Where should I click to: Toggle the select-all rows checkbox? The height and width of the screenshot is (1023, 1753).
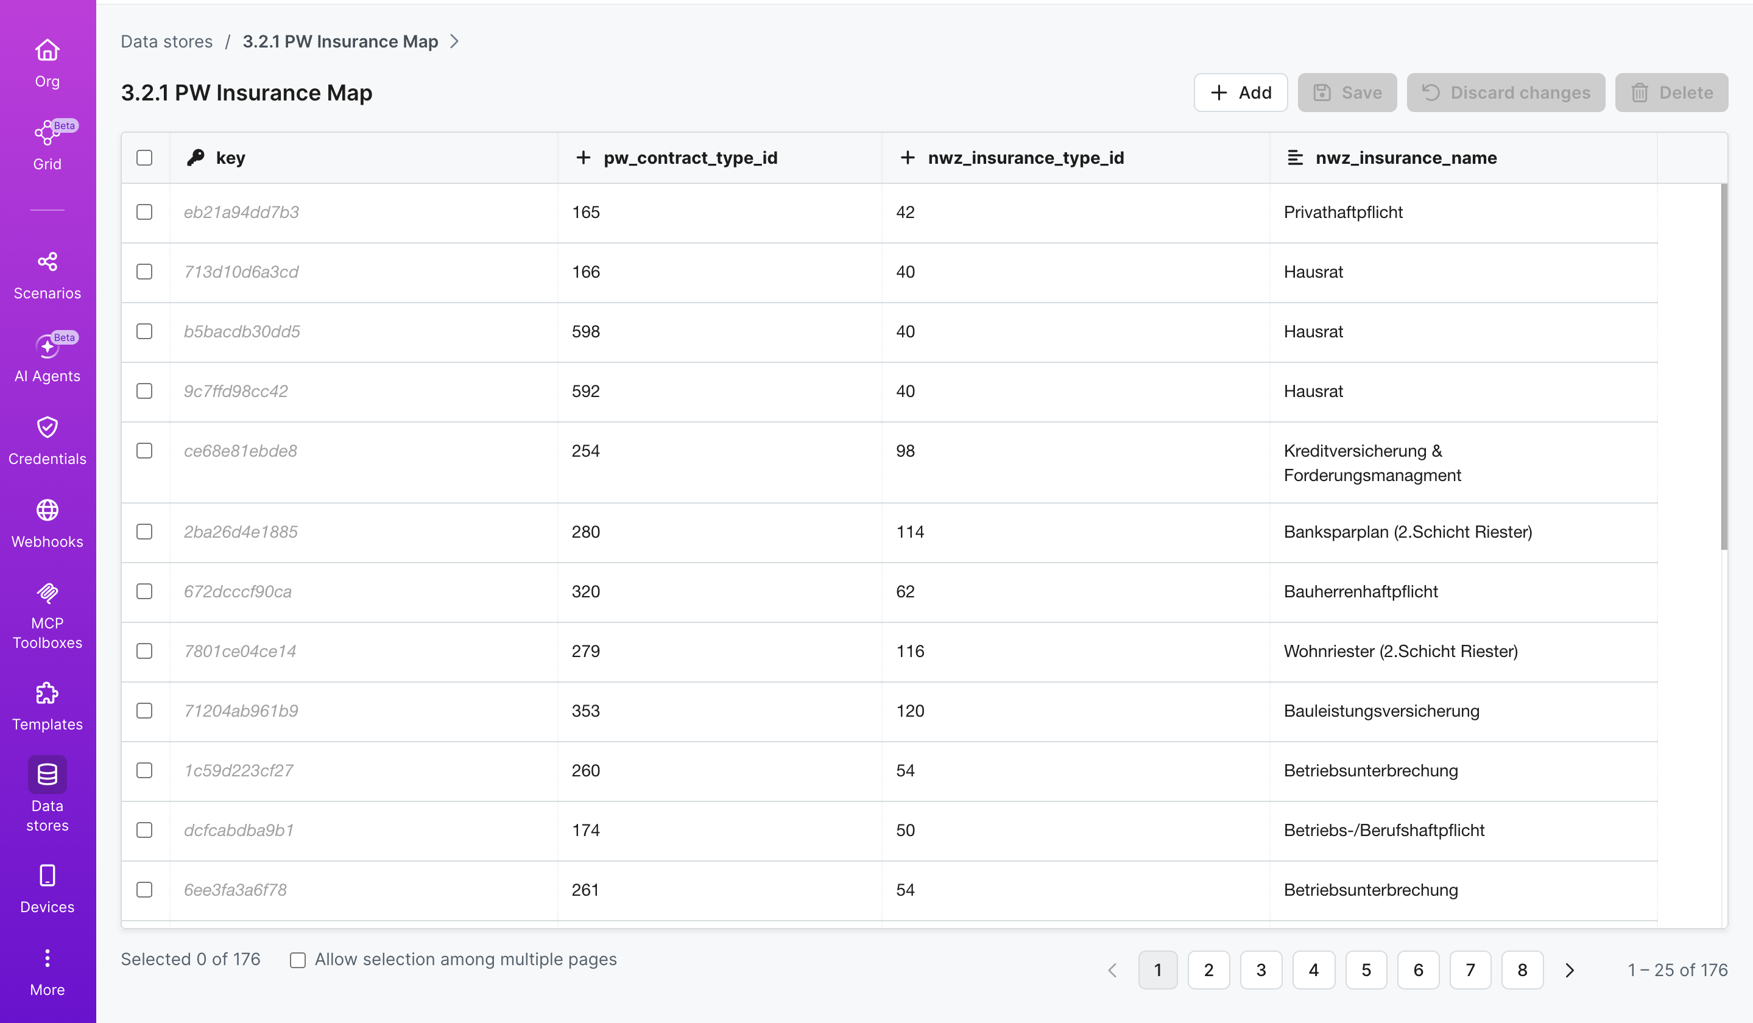pyautogui.click(x=145, y=158)
